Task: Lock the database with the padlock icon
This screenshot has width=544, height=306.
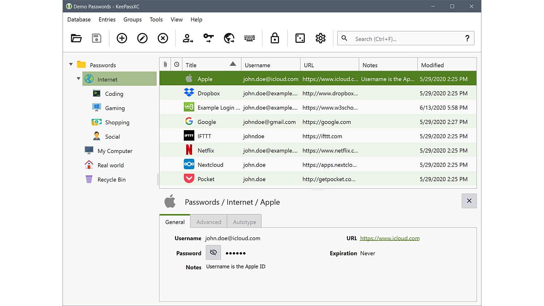Action: (x=275, y=38)
